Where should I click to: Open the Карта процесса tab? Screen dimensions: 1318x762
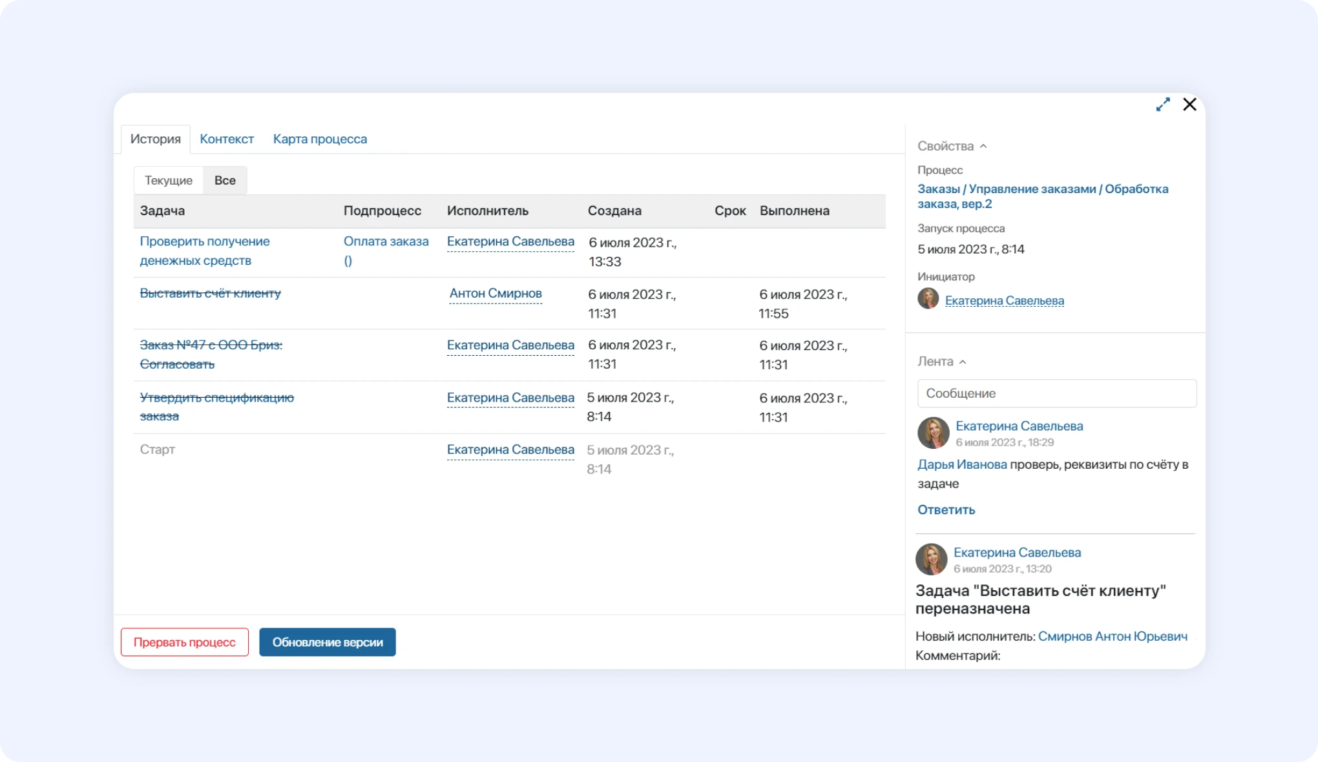(320, 139)
